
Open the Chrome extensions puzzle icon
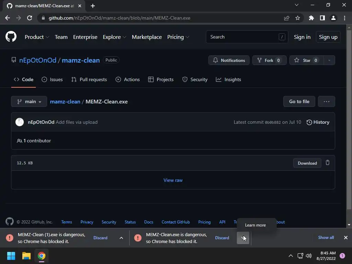point(311,18)
